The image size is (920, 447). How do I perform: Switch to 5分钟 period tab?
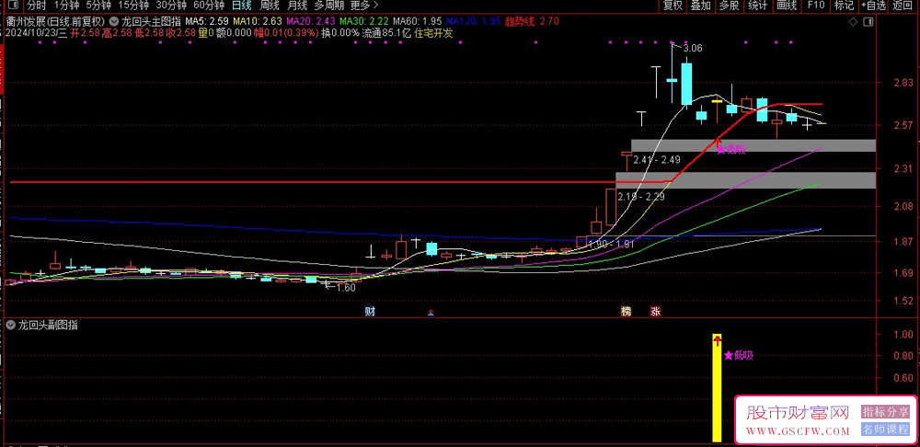point(98,6)
